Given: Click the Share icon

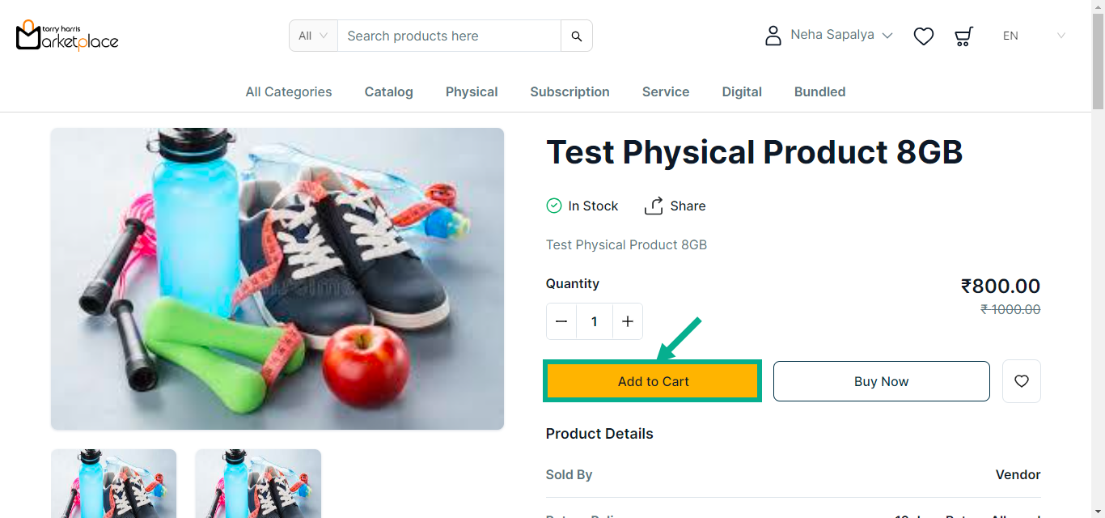Looking at the screenshot, I should 654,206.
